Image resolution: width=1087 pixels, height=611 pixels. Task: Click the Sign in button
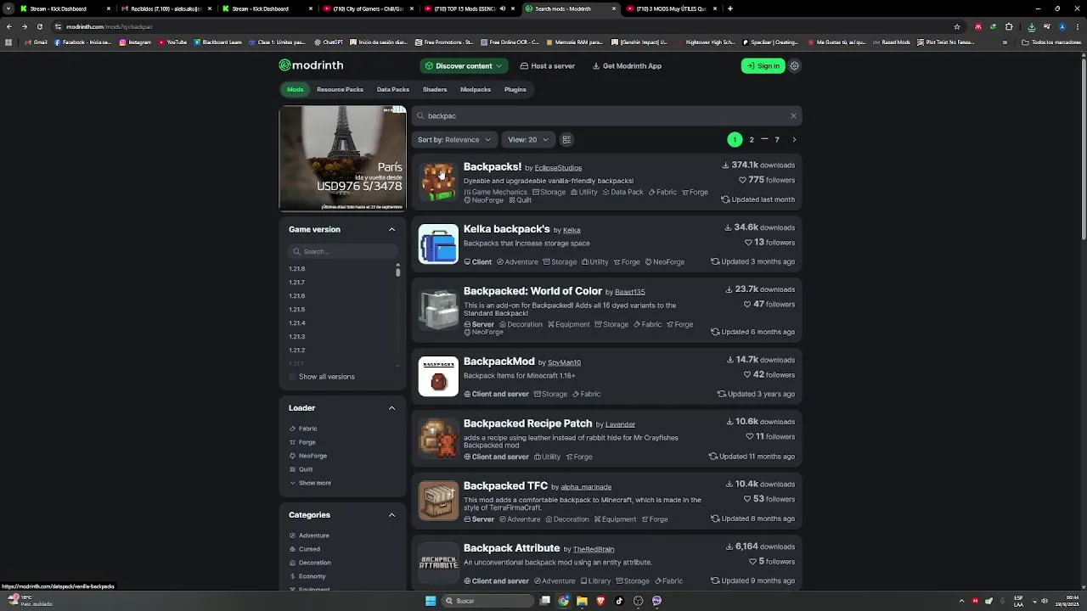[763, 65]
